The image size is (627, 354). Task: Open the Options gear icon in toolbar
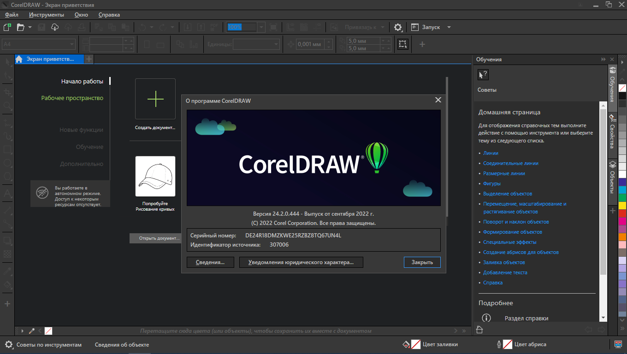tap(398, 27)
